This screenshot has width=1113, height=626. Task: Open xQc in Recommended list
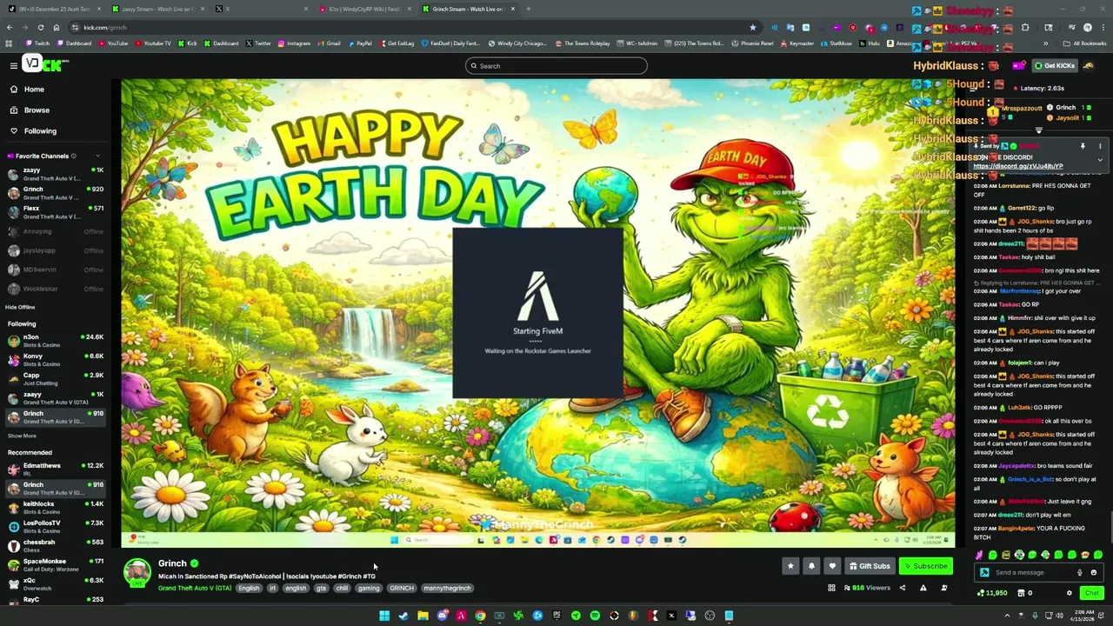(56, 583)
